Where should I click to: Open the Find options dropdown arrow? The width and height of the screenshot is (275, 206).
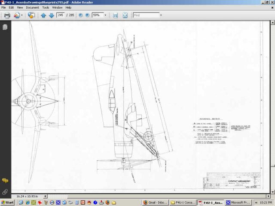point(161,15)
